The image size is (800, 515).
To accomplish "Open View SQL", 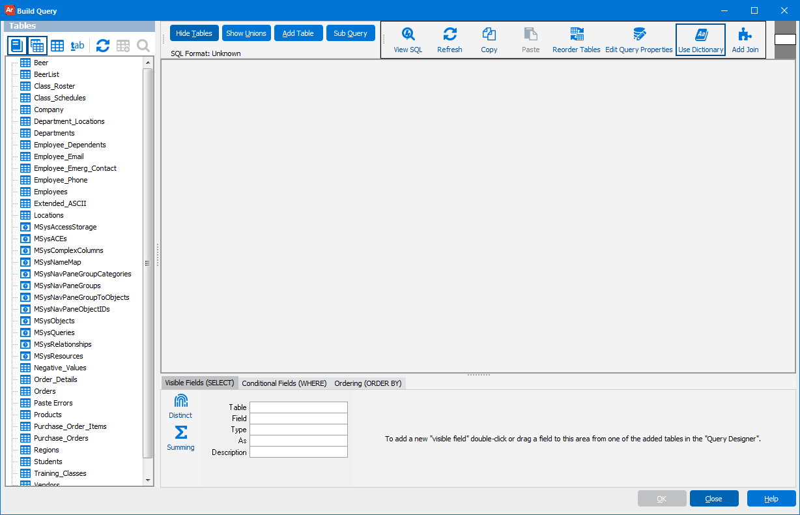I will (x=408, y=39).
